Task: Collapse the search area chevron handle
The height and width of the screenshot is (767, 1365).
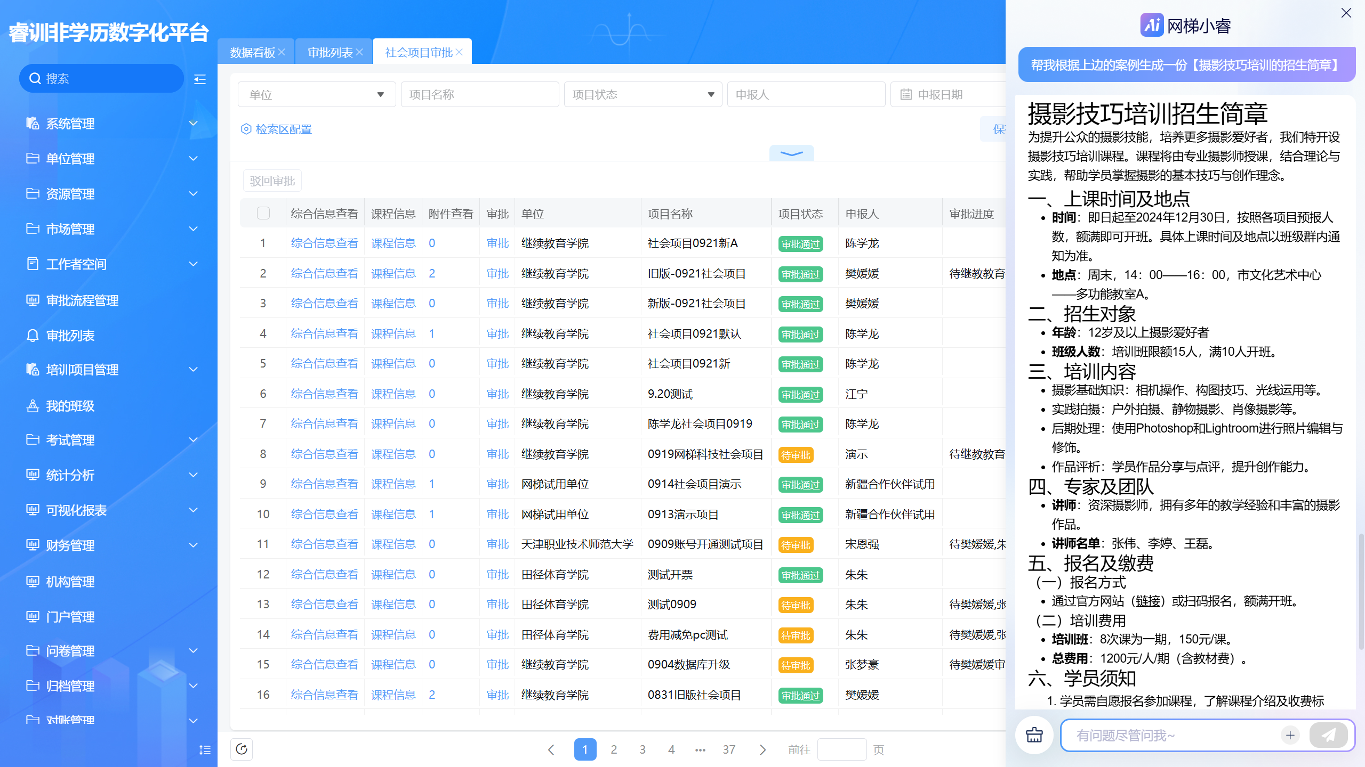Action: 791,153
